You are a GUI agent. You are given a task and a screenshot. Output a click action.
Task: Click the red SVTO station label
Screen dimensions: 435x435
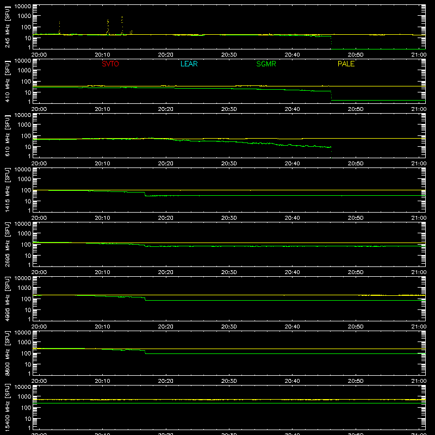(110, 64)
